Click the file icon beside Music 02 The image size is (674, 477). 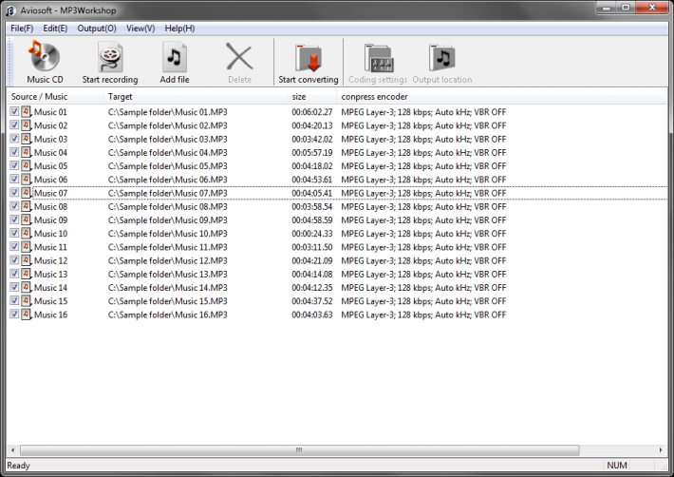pyautogui.click(x=27, y=125)
